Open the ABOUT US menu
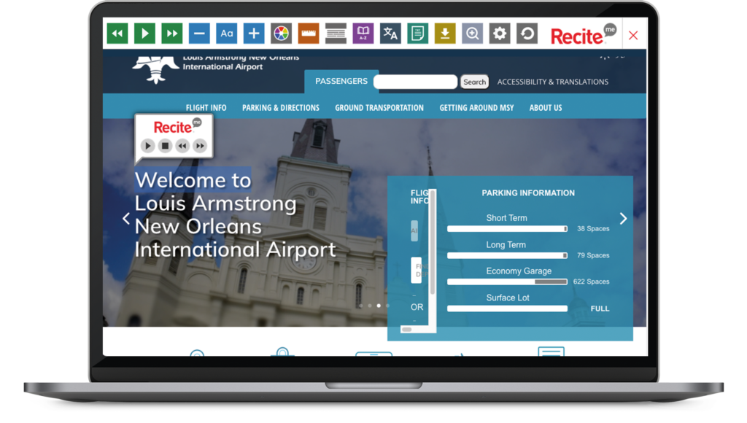The width and height of the screenshot is (747, 423). 546,108
